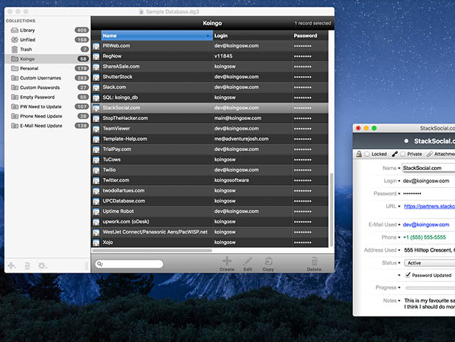Screen dimensions: 455x342
Task: Open the Library collection
Action: (46, 30)
